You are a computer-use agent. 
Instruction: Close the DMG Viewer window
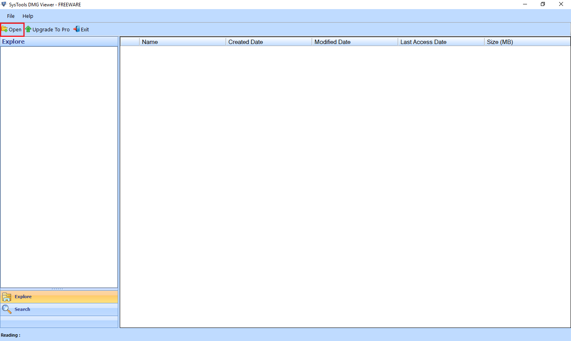click(x=561, y=4)
